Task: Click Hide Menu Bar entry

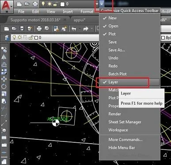Action: (129, 148)
